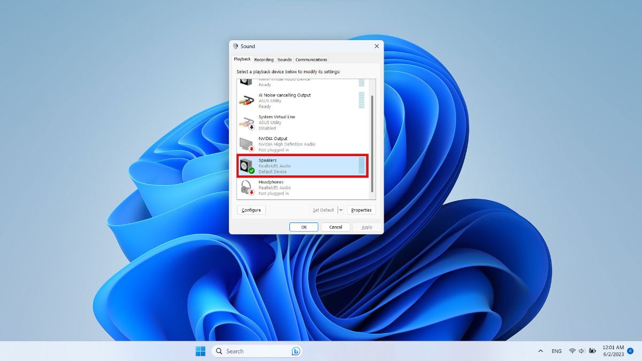
Task: Open the volume speaker tray icon
Action: pyautogui.click(x=582, y=351)
